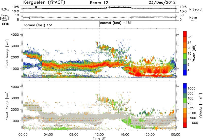Click the "N.Search" legend label

click(x=196, y=9)
